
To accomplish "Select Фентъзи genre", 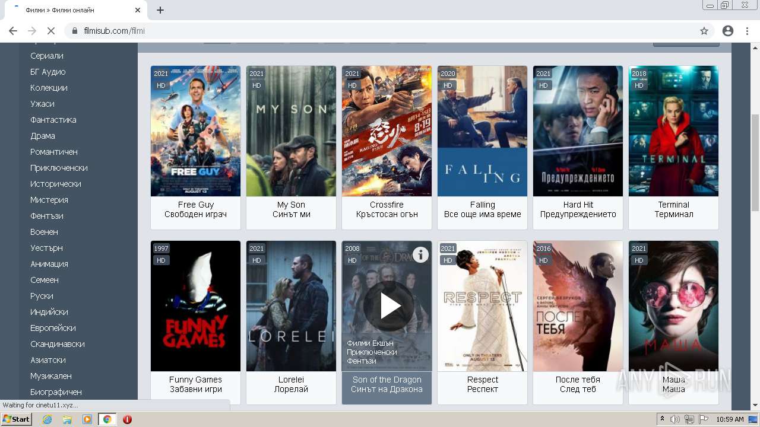I will tap(47, 216).
